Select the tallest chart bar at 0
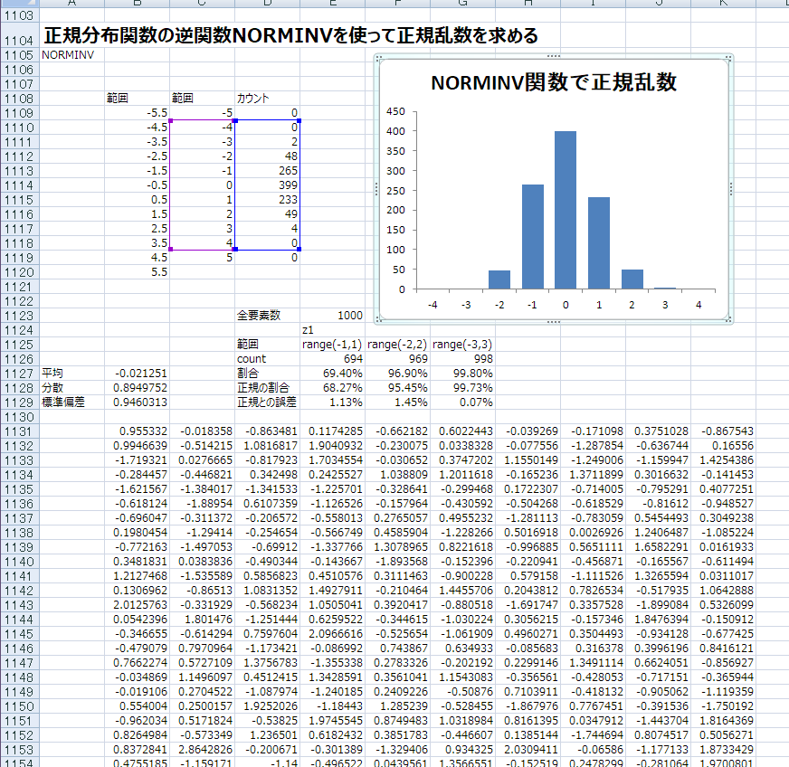The height and width of the screenshot is (767, 789). pyautogui.click(x=566, y=210)
